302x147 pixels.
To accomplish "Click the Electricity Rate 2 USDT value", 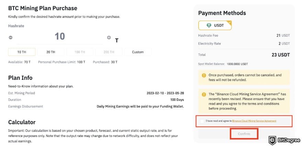I will [x=284, y=44].
